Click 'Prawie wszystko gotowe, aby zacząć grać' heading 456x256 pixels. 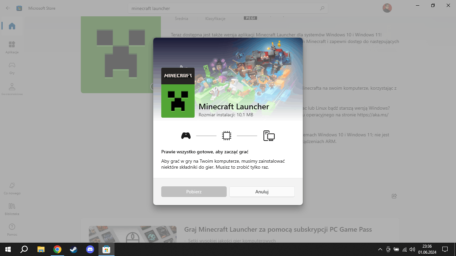point(205,152)
